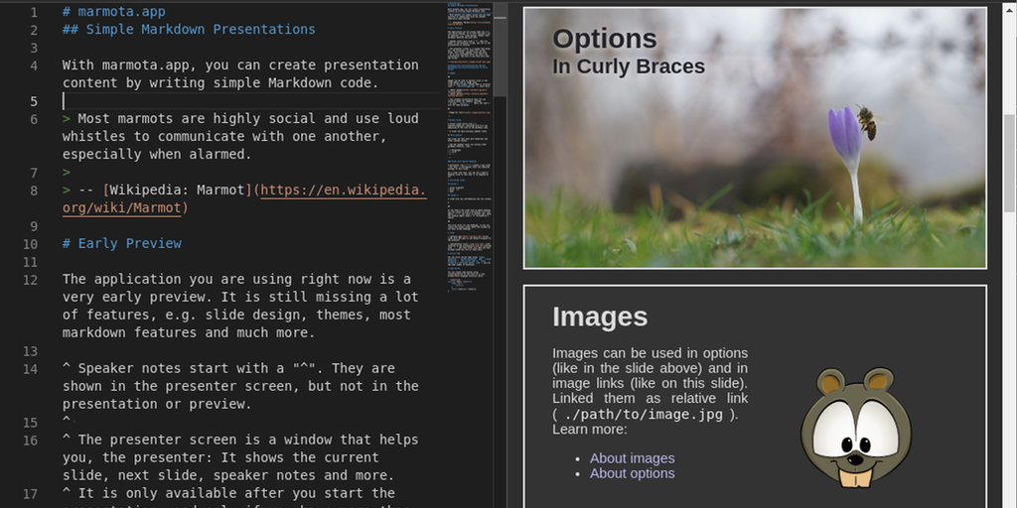Screen dimensions: 1017x508
Task: Select line number 12 in the gutter
Action: point(30,280)
